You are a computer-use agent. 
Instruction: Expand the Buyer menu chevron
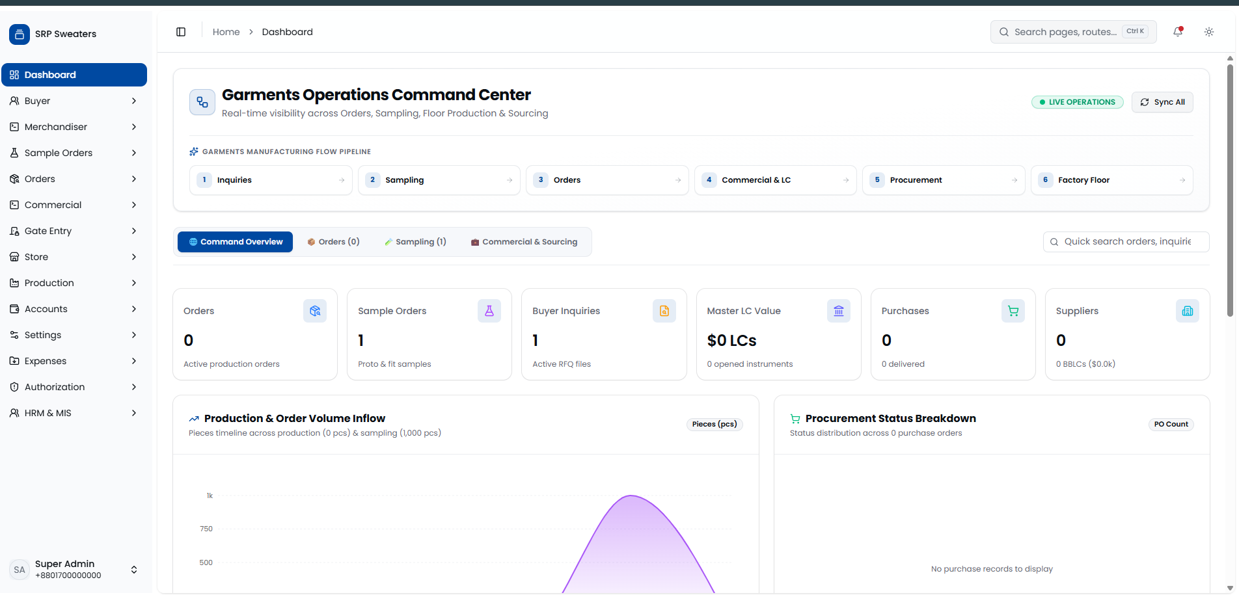(x=134, y=101)
